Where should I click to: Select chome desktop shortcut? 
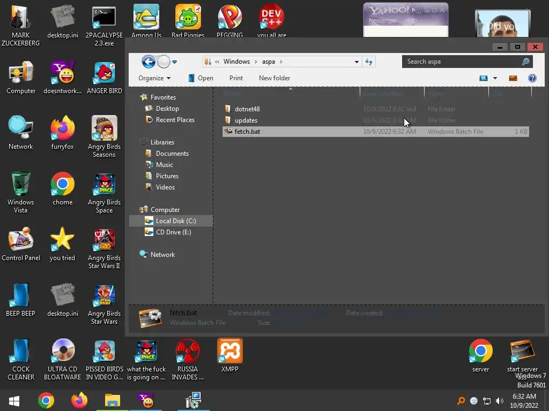62,189
